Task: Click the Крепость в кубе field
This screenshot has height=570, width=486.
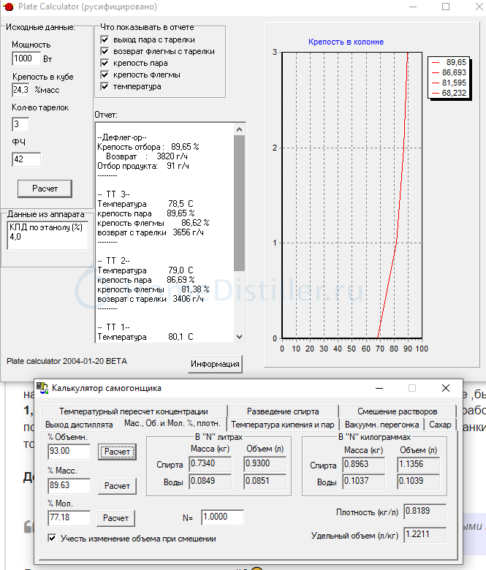Action: (20, 90)
